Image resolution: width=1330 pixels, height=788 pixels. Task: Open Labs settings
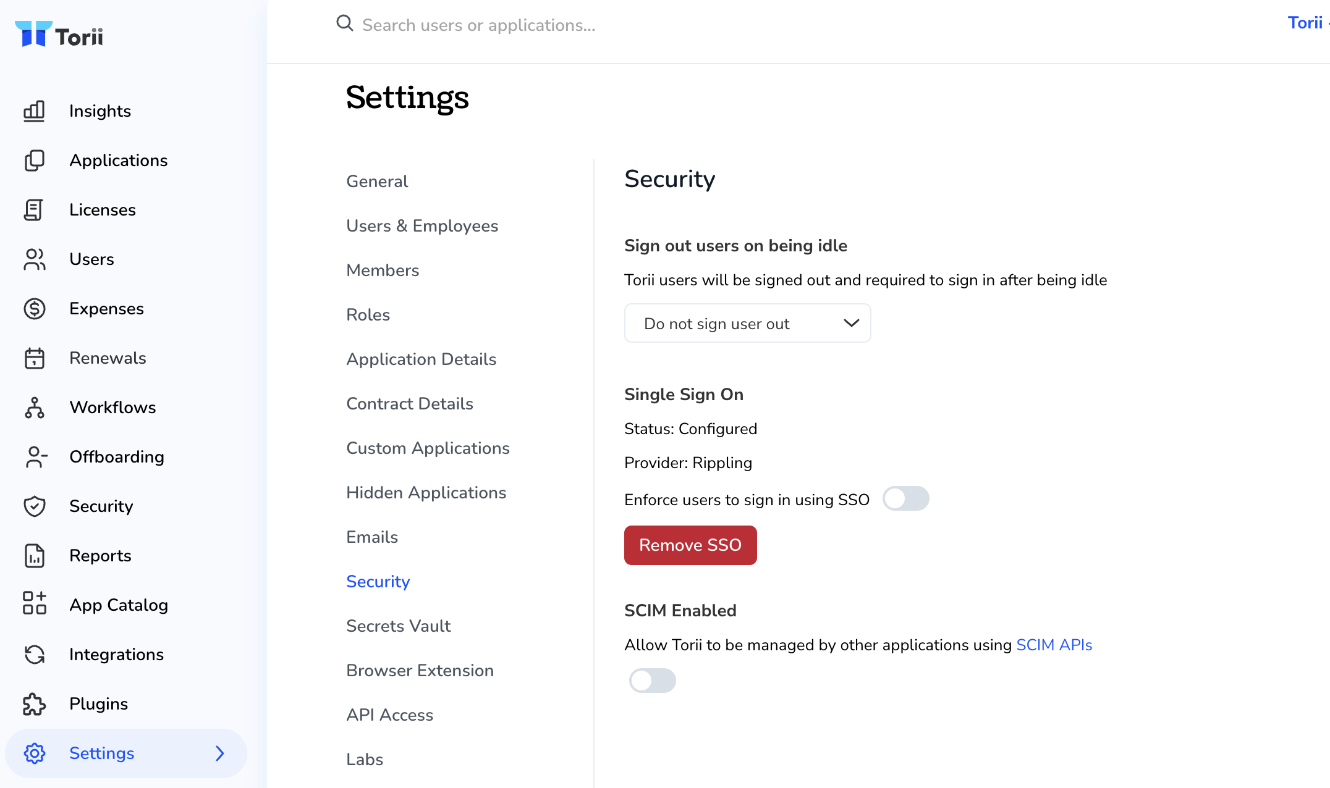[365, 759]
